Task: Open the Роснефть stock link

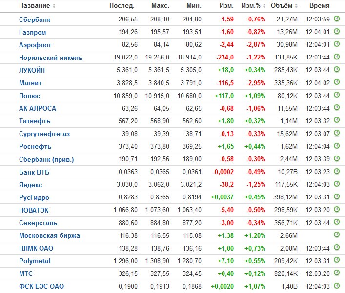Action: pos(35,147)
